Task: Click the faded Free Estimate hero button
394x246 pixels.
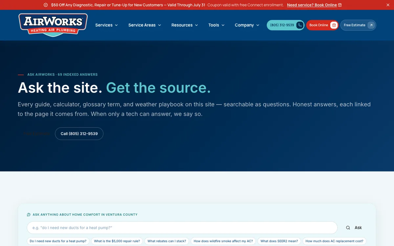Action: pyautogui.click(x=36, y=133)
